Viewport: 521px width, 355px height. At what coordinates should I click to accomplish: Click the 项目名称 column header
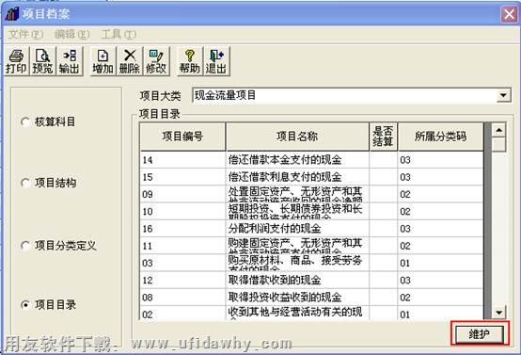[297, 137]
